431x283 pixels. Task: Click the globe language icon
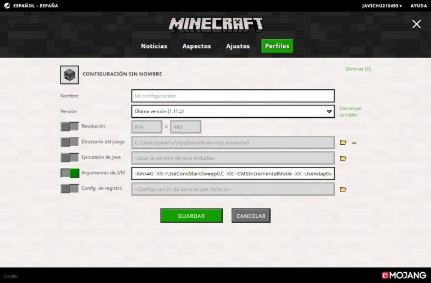(x=7, y=5)
